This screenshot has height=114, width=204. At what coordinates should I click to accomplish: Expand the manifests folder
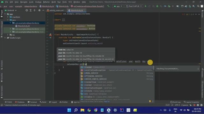pyautogui.click(x=8, y=17)
